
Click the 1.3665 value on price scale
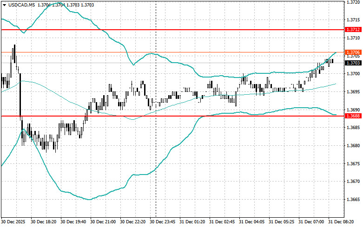[x=353, y=200]
